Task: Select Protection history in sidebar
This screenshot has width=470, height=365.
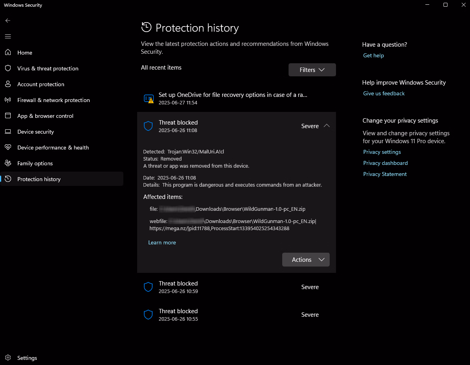Action: pos(61,179)
